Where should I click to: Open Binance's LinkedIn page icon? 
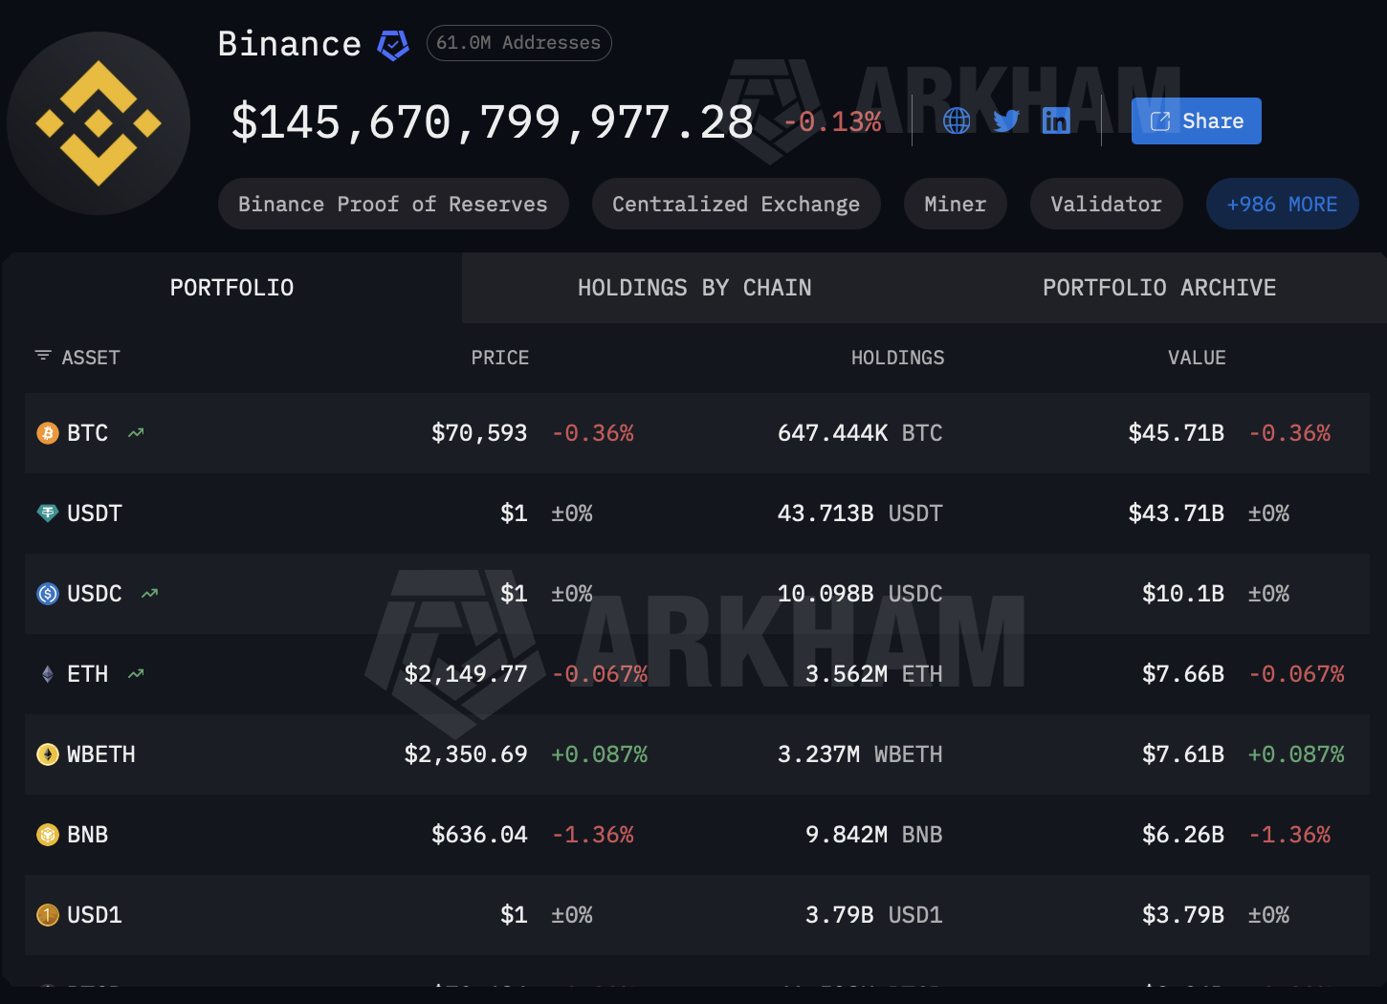(1056, 120)
